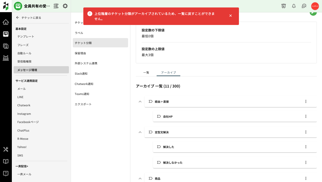The width and height of the screenshot is (322, 182).
Task: Open the manual book icon in sidebar
Action: point(6,161)
